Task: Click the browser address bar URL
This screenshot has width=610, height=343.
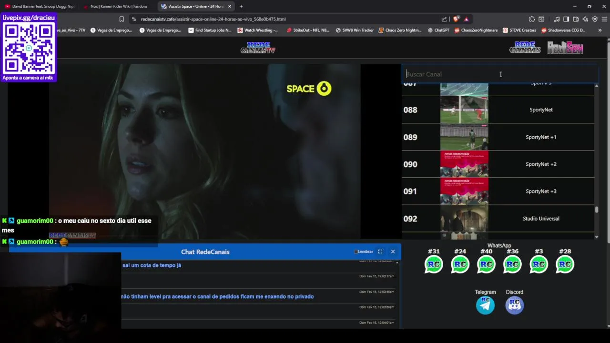Action: coord(213,19)
